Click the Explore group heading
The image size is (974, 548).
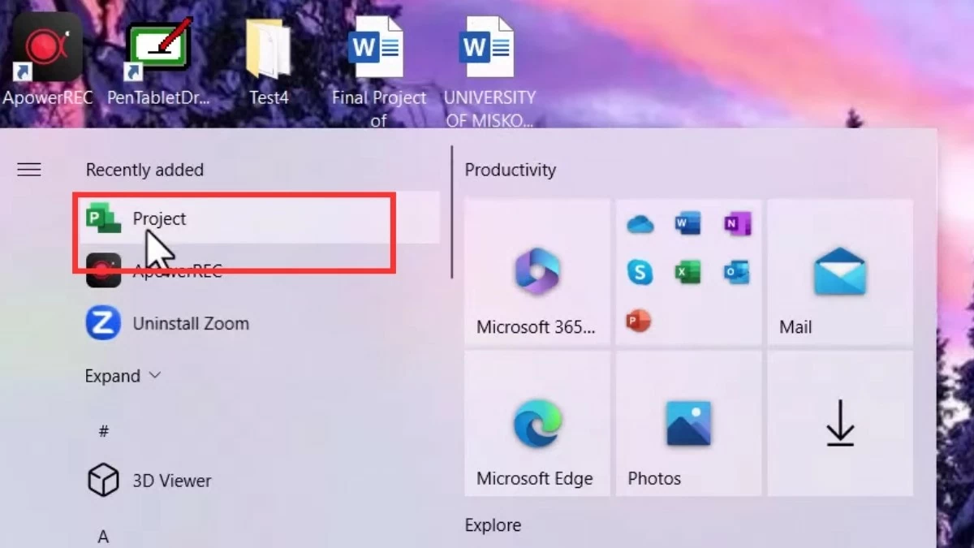493,525
